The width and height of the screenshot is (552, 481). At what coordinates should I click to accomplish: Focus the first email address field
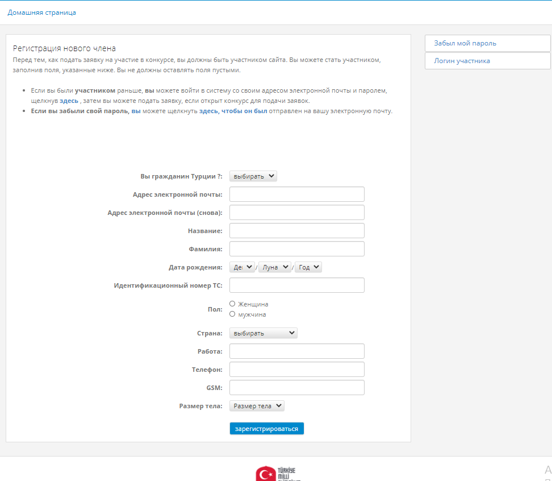tap(296, 194)
